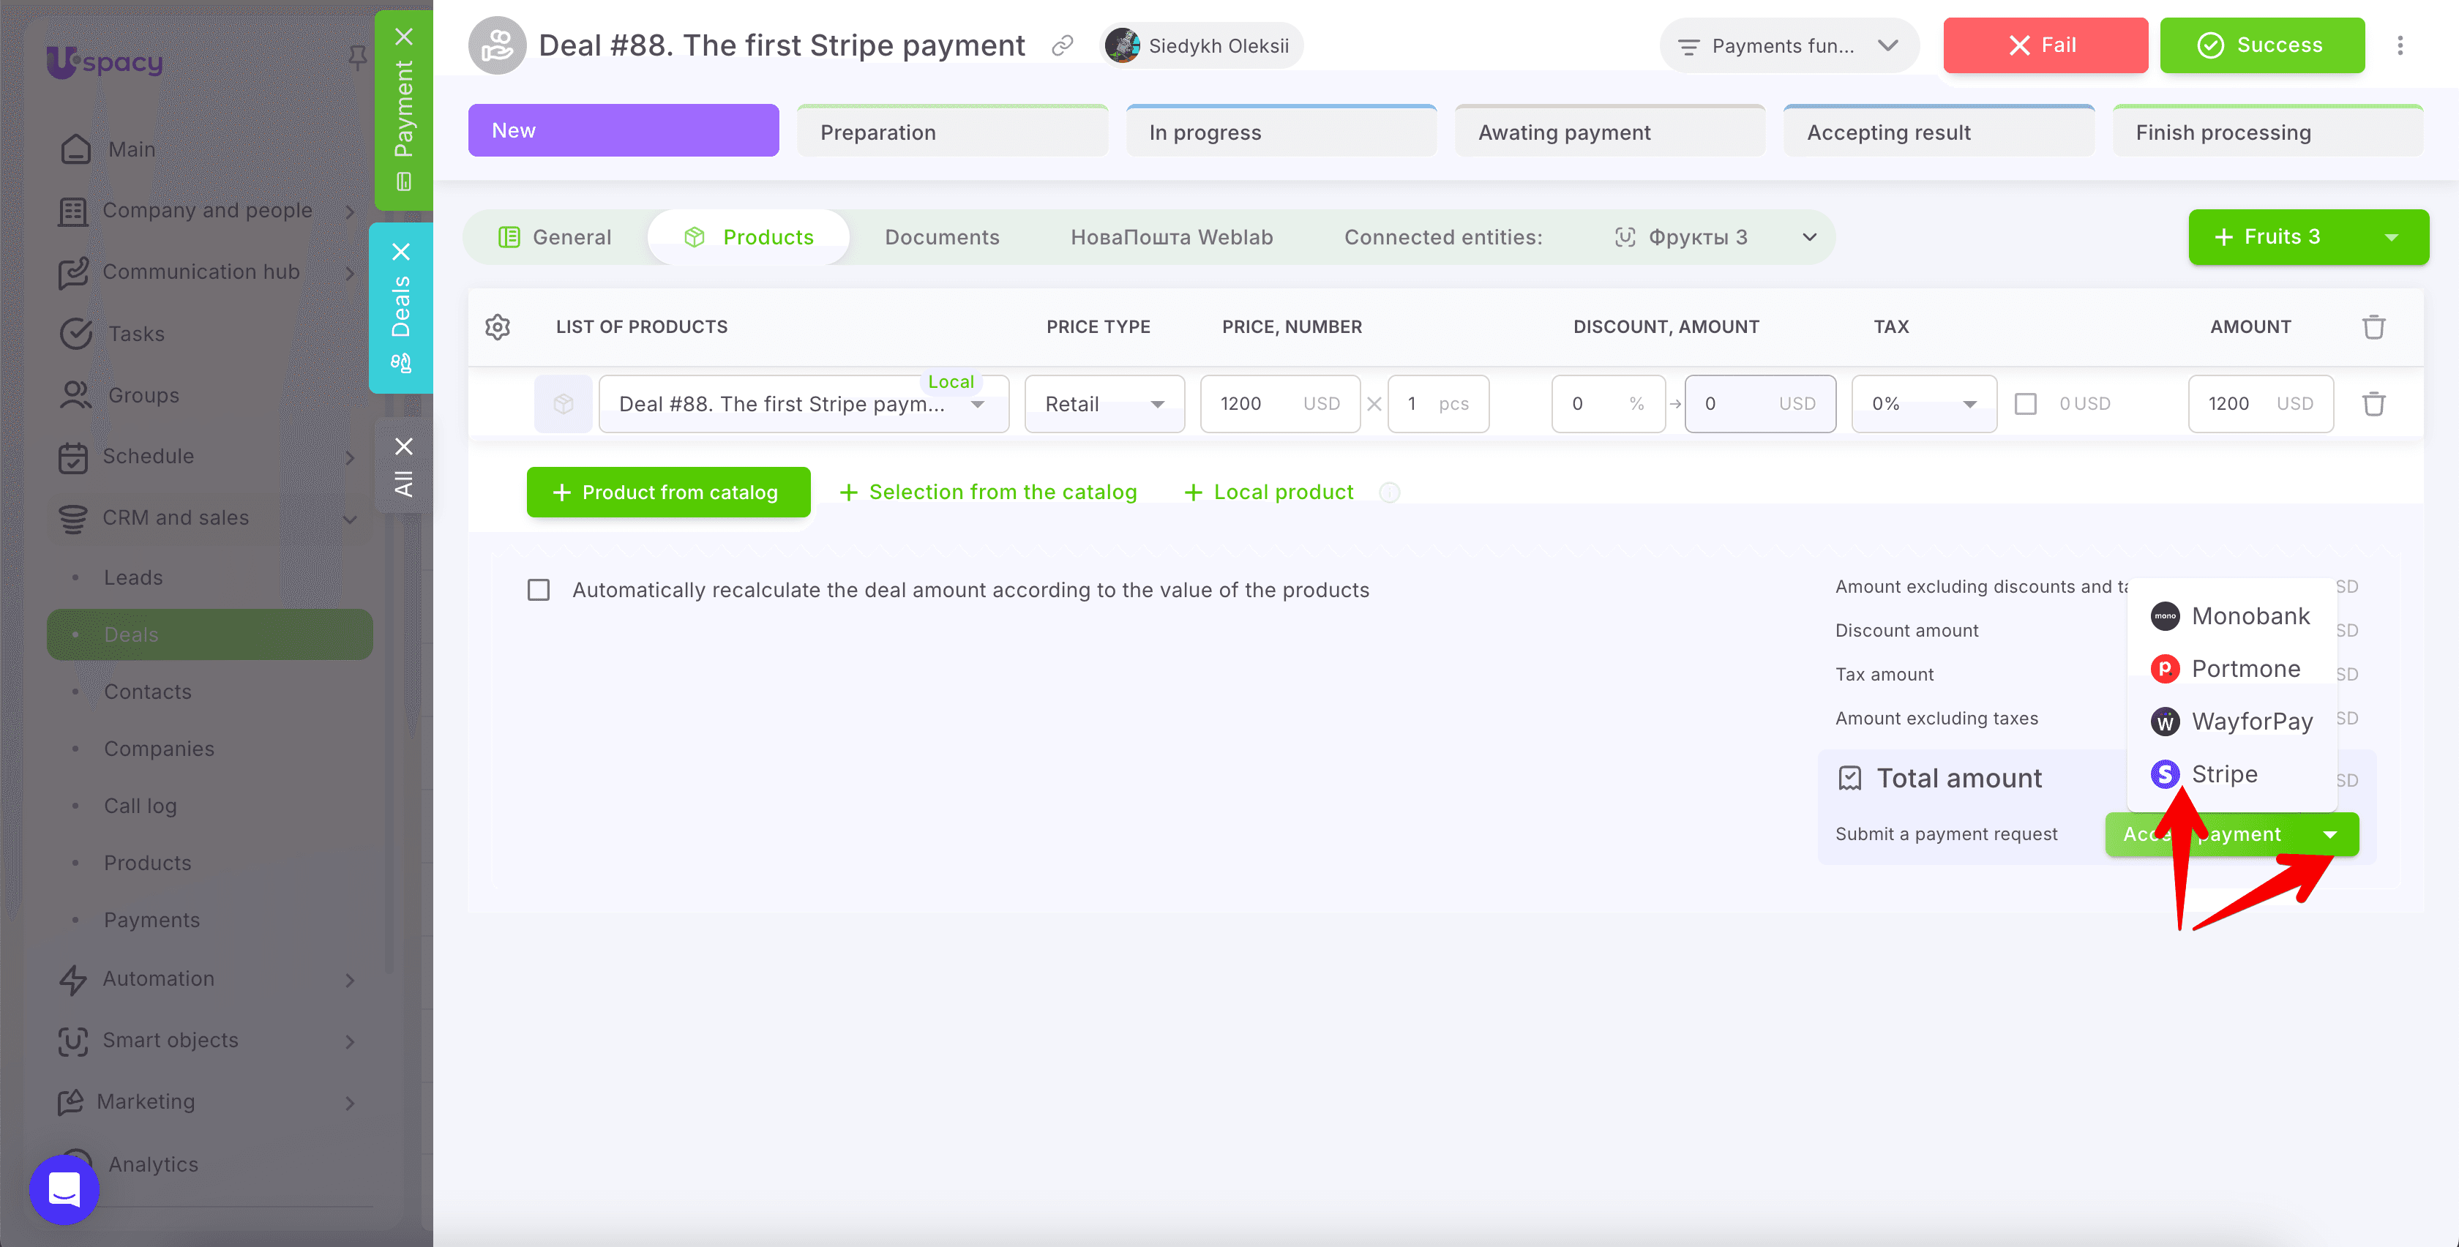Screen dimensions: 2459x1247
Task: Click the product image placeholder icon
Action: [564, 404]
